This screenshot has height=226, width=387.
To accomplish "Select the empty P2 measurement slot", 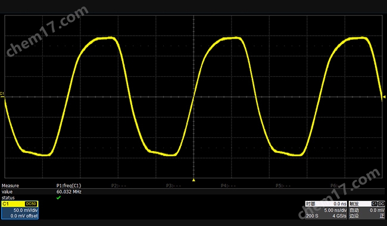I will tap(118, 186).
